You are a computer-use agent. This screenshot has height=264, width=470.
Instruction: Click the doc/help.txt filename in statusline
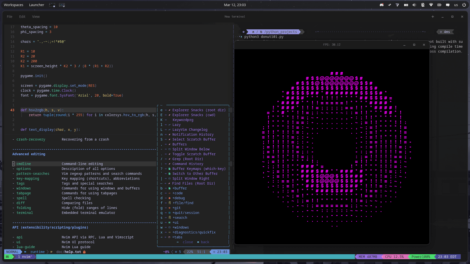pos(69,252)
